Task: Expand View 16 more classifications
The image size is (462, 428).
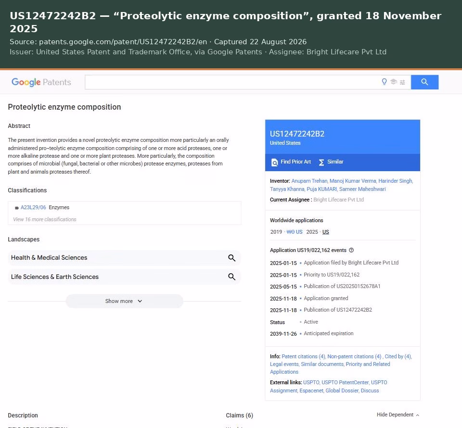Action: 44,219
